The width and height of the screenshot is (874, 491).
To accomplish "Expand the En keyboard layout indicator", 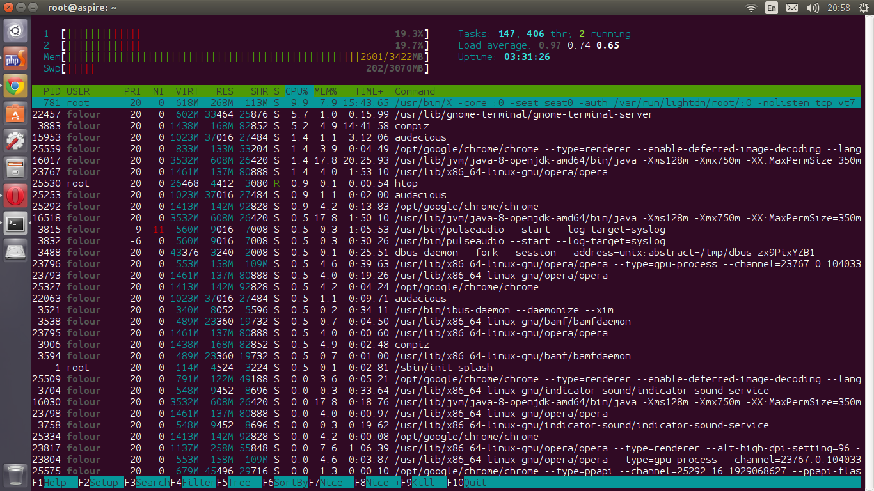I will coord(772,8).
